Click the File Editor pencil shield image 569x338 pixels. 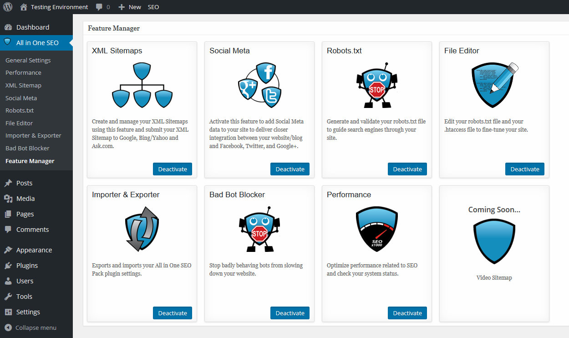coord(495,85)
